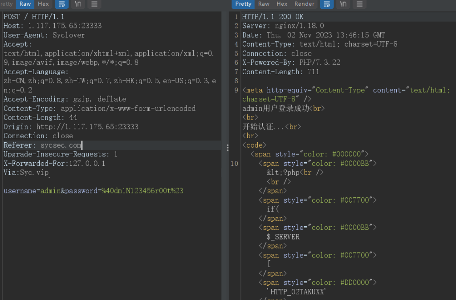Open the request panel hamburger menu
The height and width of the screenshot is (300, 456).
coord(94,4)
